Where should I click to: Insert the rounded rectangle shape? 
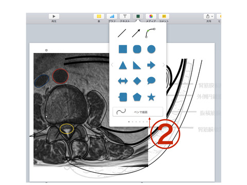click(x=137, y=49)
